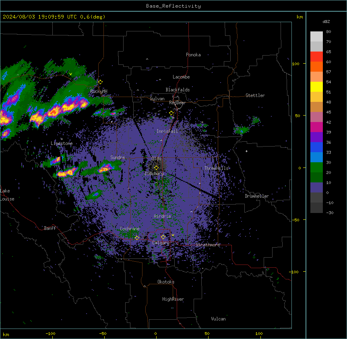Click the Airdrie label
Image resolution: width=347 pixels, height=339 pixels.
[x=162, y=216]
